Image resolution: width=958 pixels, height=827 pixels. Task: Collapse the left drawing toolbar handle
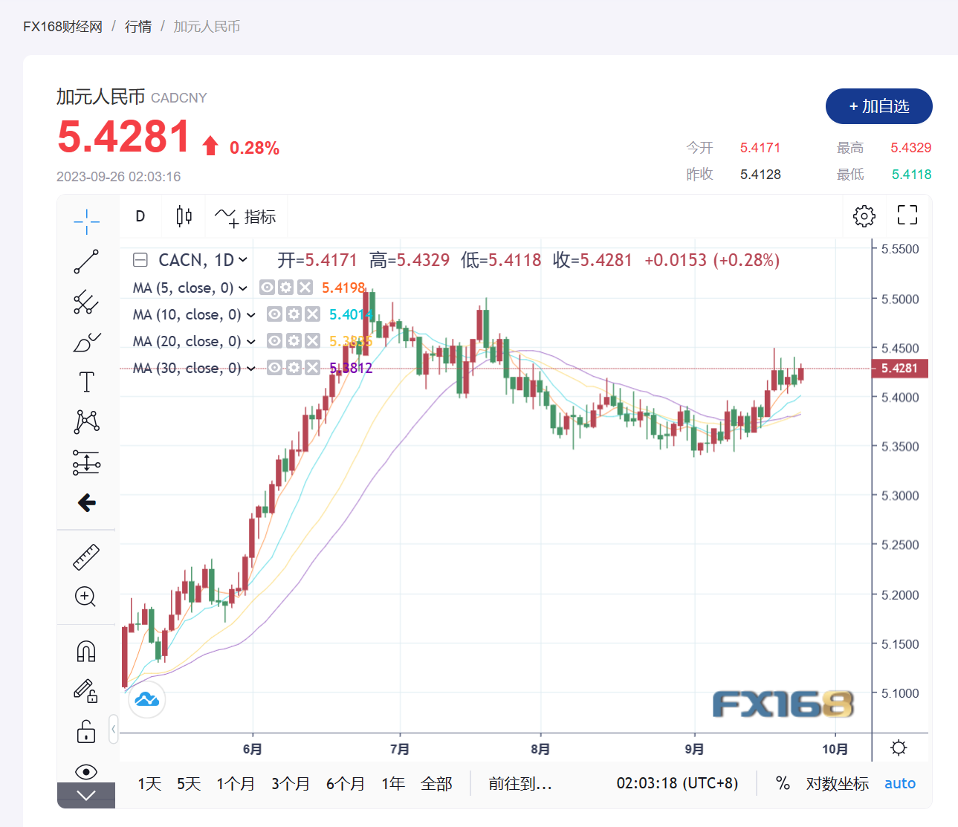tap(114, 730)
